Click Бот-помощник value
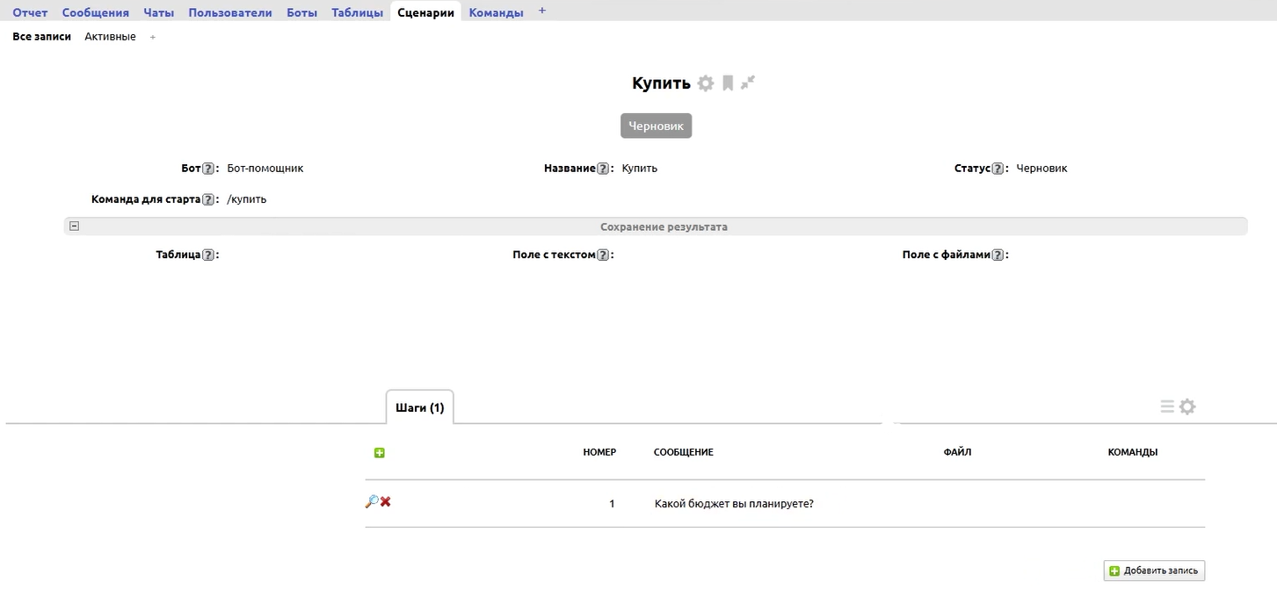Screen dimensions: 1277x611 pyautogui.click(x=265, y=169)
